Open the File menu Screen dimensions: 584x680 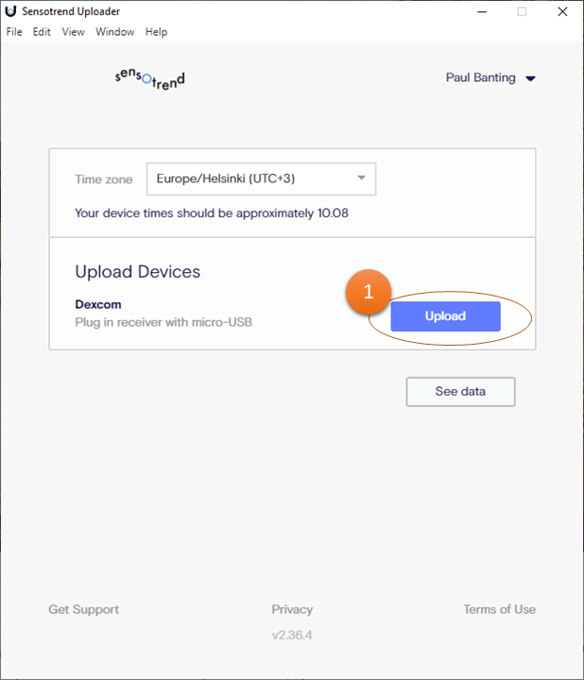pyautogui.click(x=14, y=32)
